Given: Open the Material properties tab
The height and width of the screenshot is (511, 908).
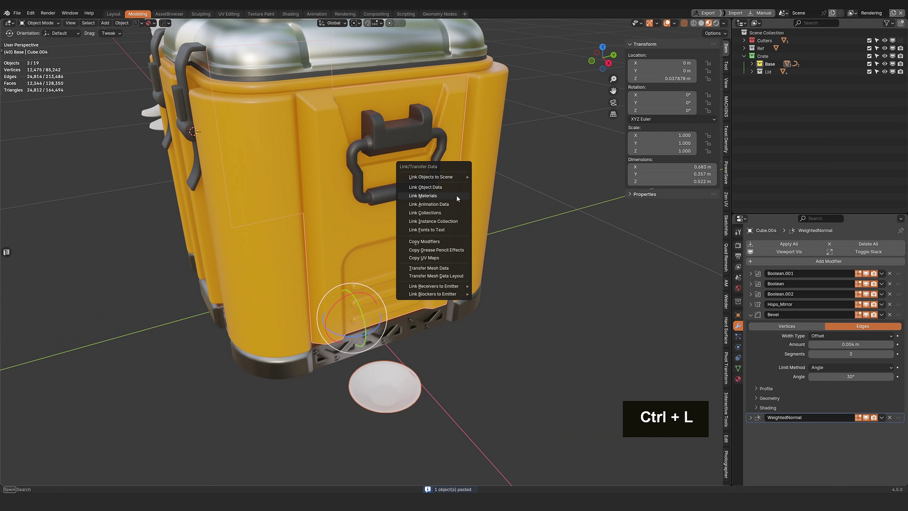Looking at the screenshot, I should [x=738, y=379].
